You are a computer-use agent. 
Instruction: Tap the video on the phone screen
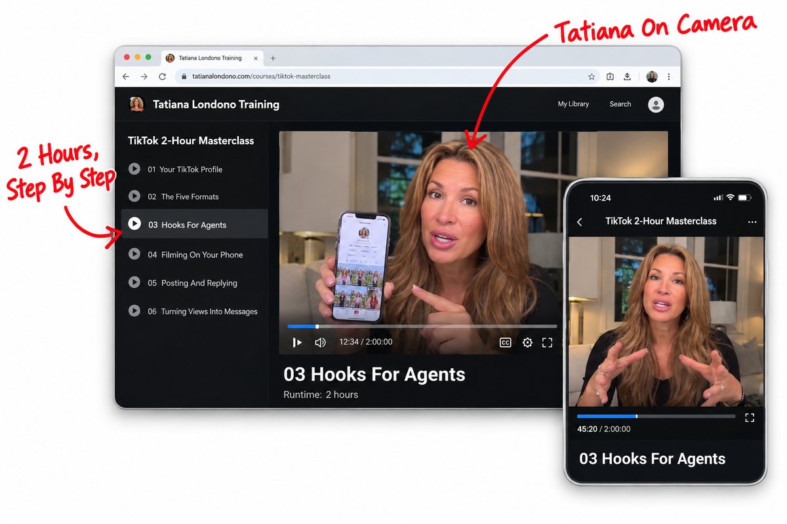pyautogui.click(x=666, y=322)
